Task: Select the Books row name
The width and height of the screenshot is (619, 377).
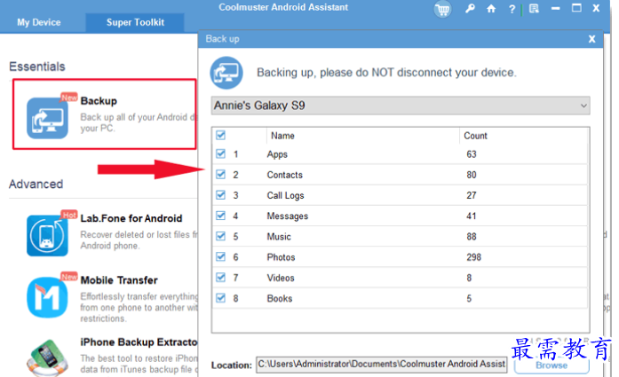Action: click(280, 299)
